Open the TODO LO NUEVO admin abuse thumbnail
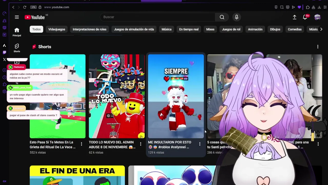Screen dimensions: 328x185 [x=117, y=96]
